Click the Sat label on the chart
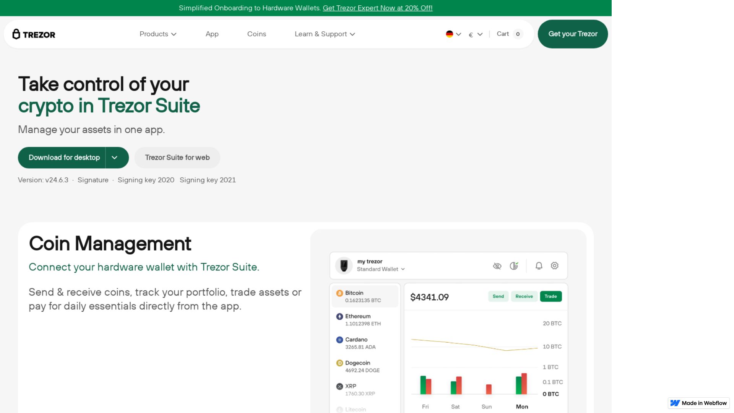This screenshot has height=413, width=734. pyautogui.click(x=455, y=406)
